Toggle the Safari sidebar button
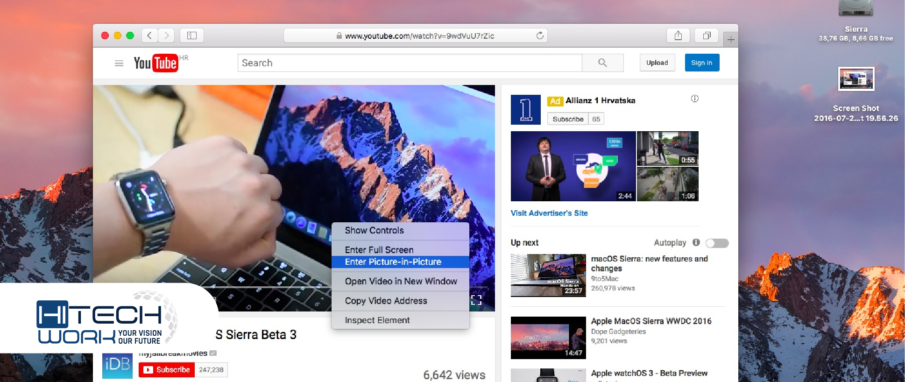The width and height of the screenshot is (905, 382). (192, 35)
